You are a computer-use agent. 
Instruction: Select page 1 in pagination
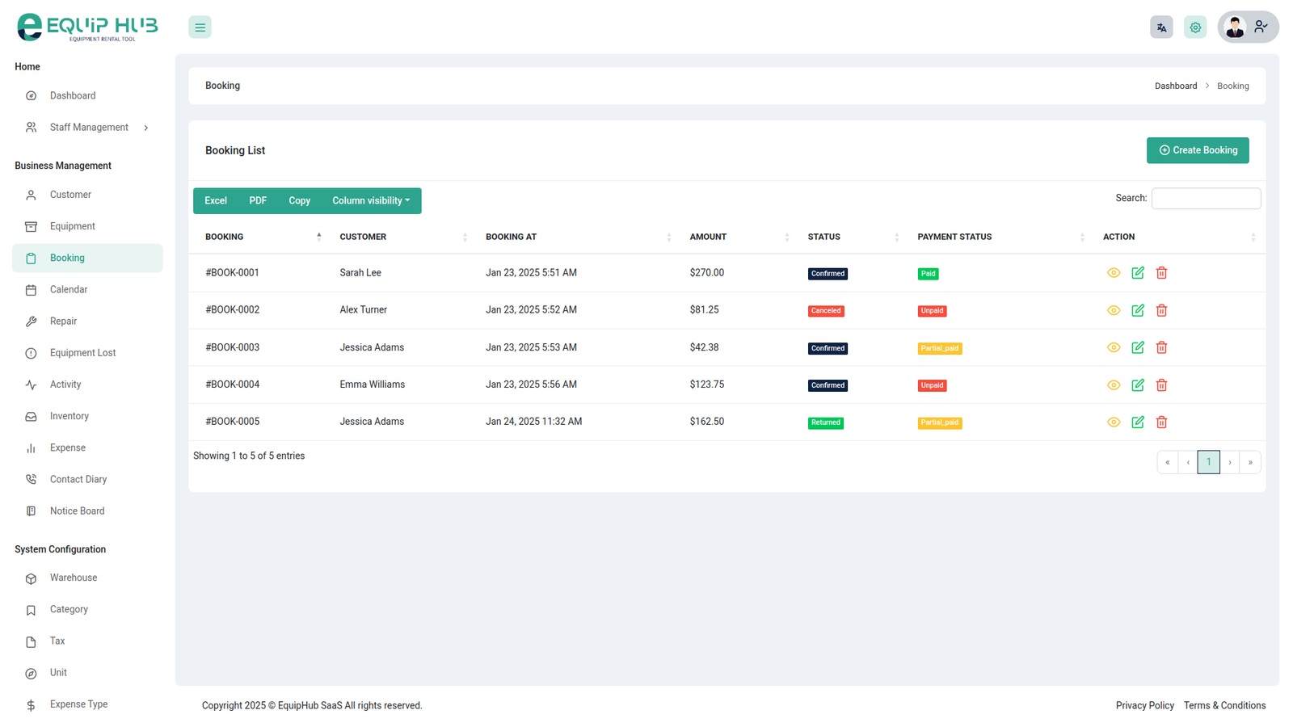tap(1208, 462)
